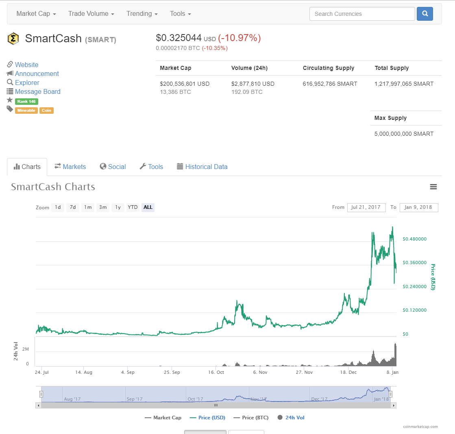
Task: Click the chain link icon beside Website
Action: pos(10,64)
